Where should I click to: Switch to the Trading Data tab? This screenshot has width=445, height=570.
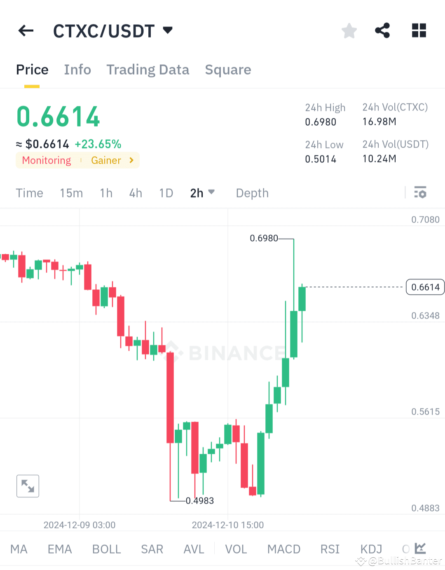[148, 70]
